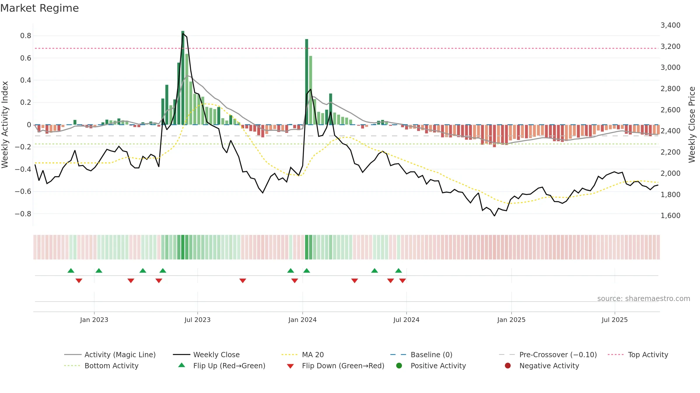700x393 pixels.
Task: Click the tall green activity bar at Jan 2024
Action: click(307, 82)
